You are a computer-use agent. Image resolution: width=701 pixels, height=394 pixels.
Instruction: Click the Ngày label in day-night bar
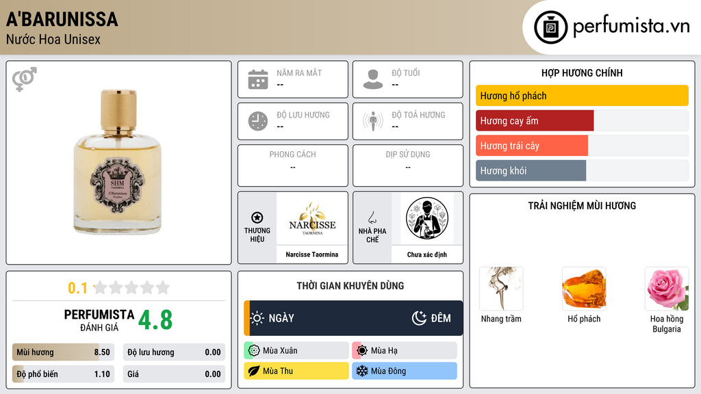click(281, 318)
